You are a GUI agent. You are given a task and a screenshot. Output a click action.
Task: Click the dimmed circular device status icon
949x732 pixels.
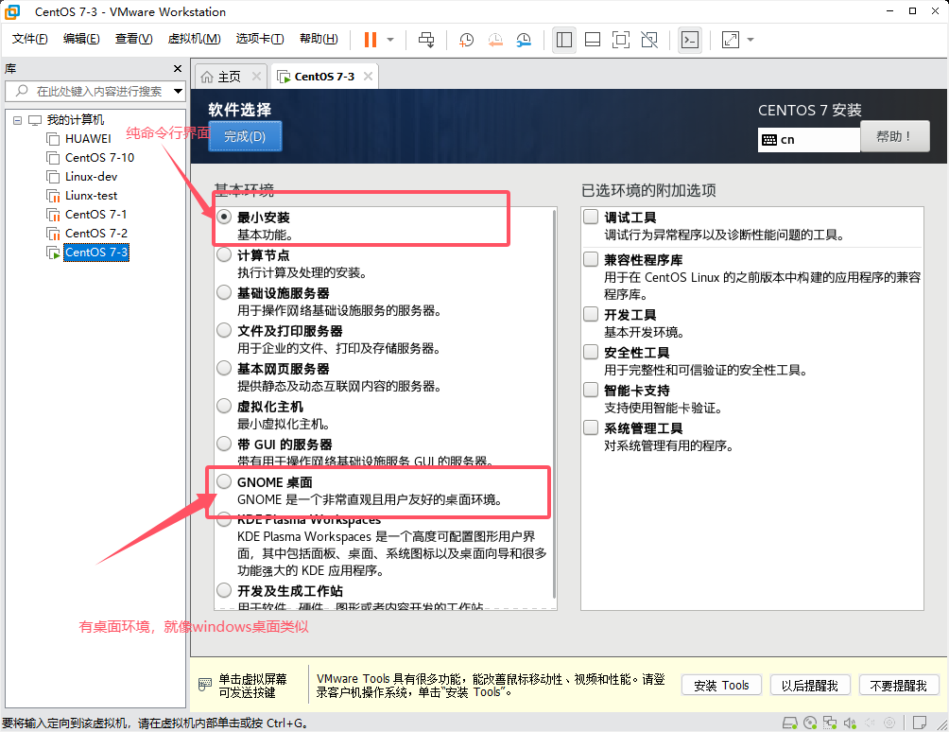pos(889,723)
